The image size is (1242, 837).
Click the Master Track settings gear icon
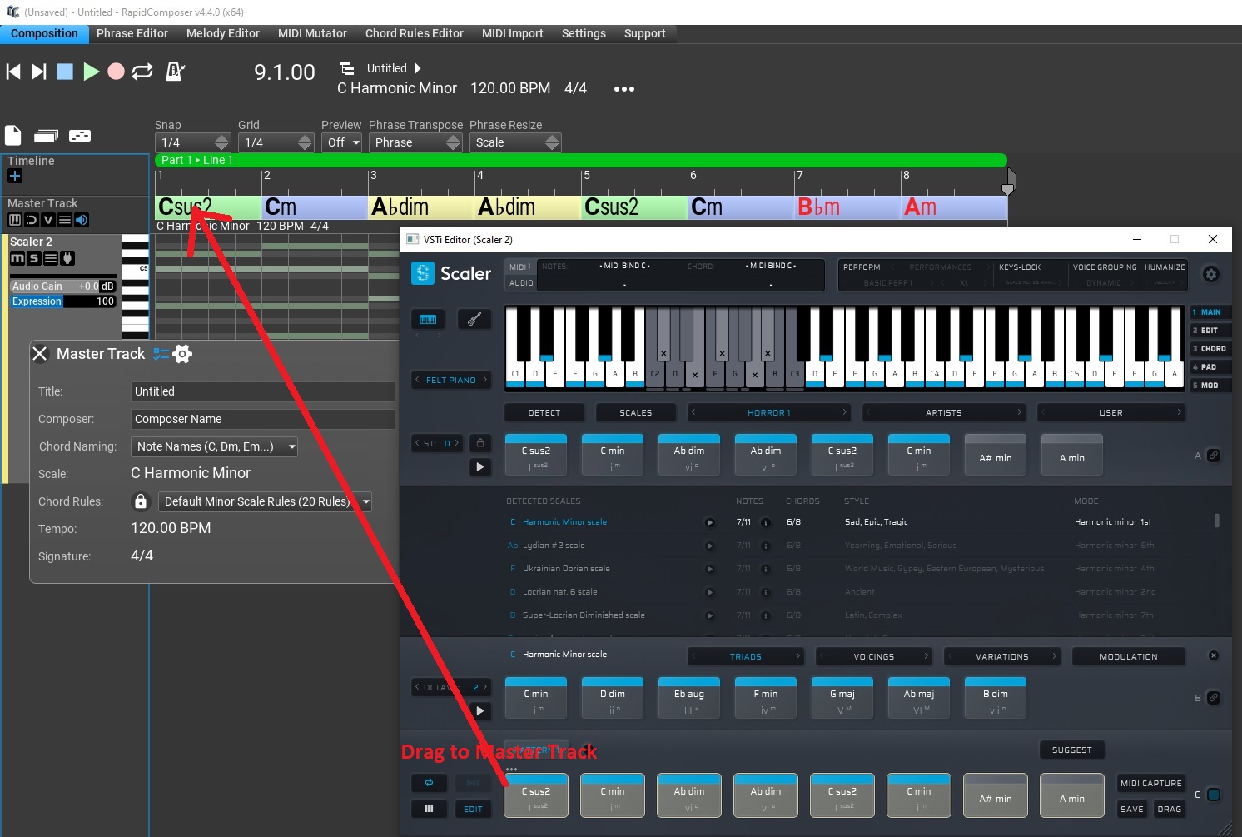coord(183,354)
